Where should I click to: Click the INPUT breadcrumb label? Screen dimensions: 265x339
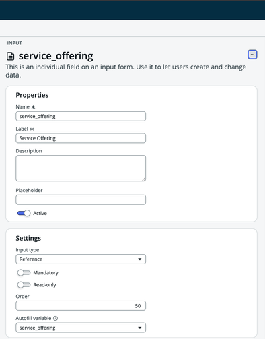point(15,43)
